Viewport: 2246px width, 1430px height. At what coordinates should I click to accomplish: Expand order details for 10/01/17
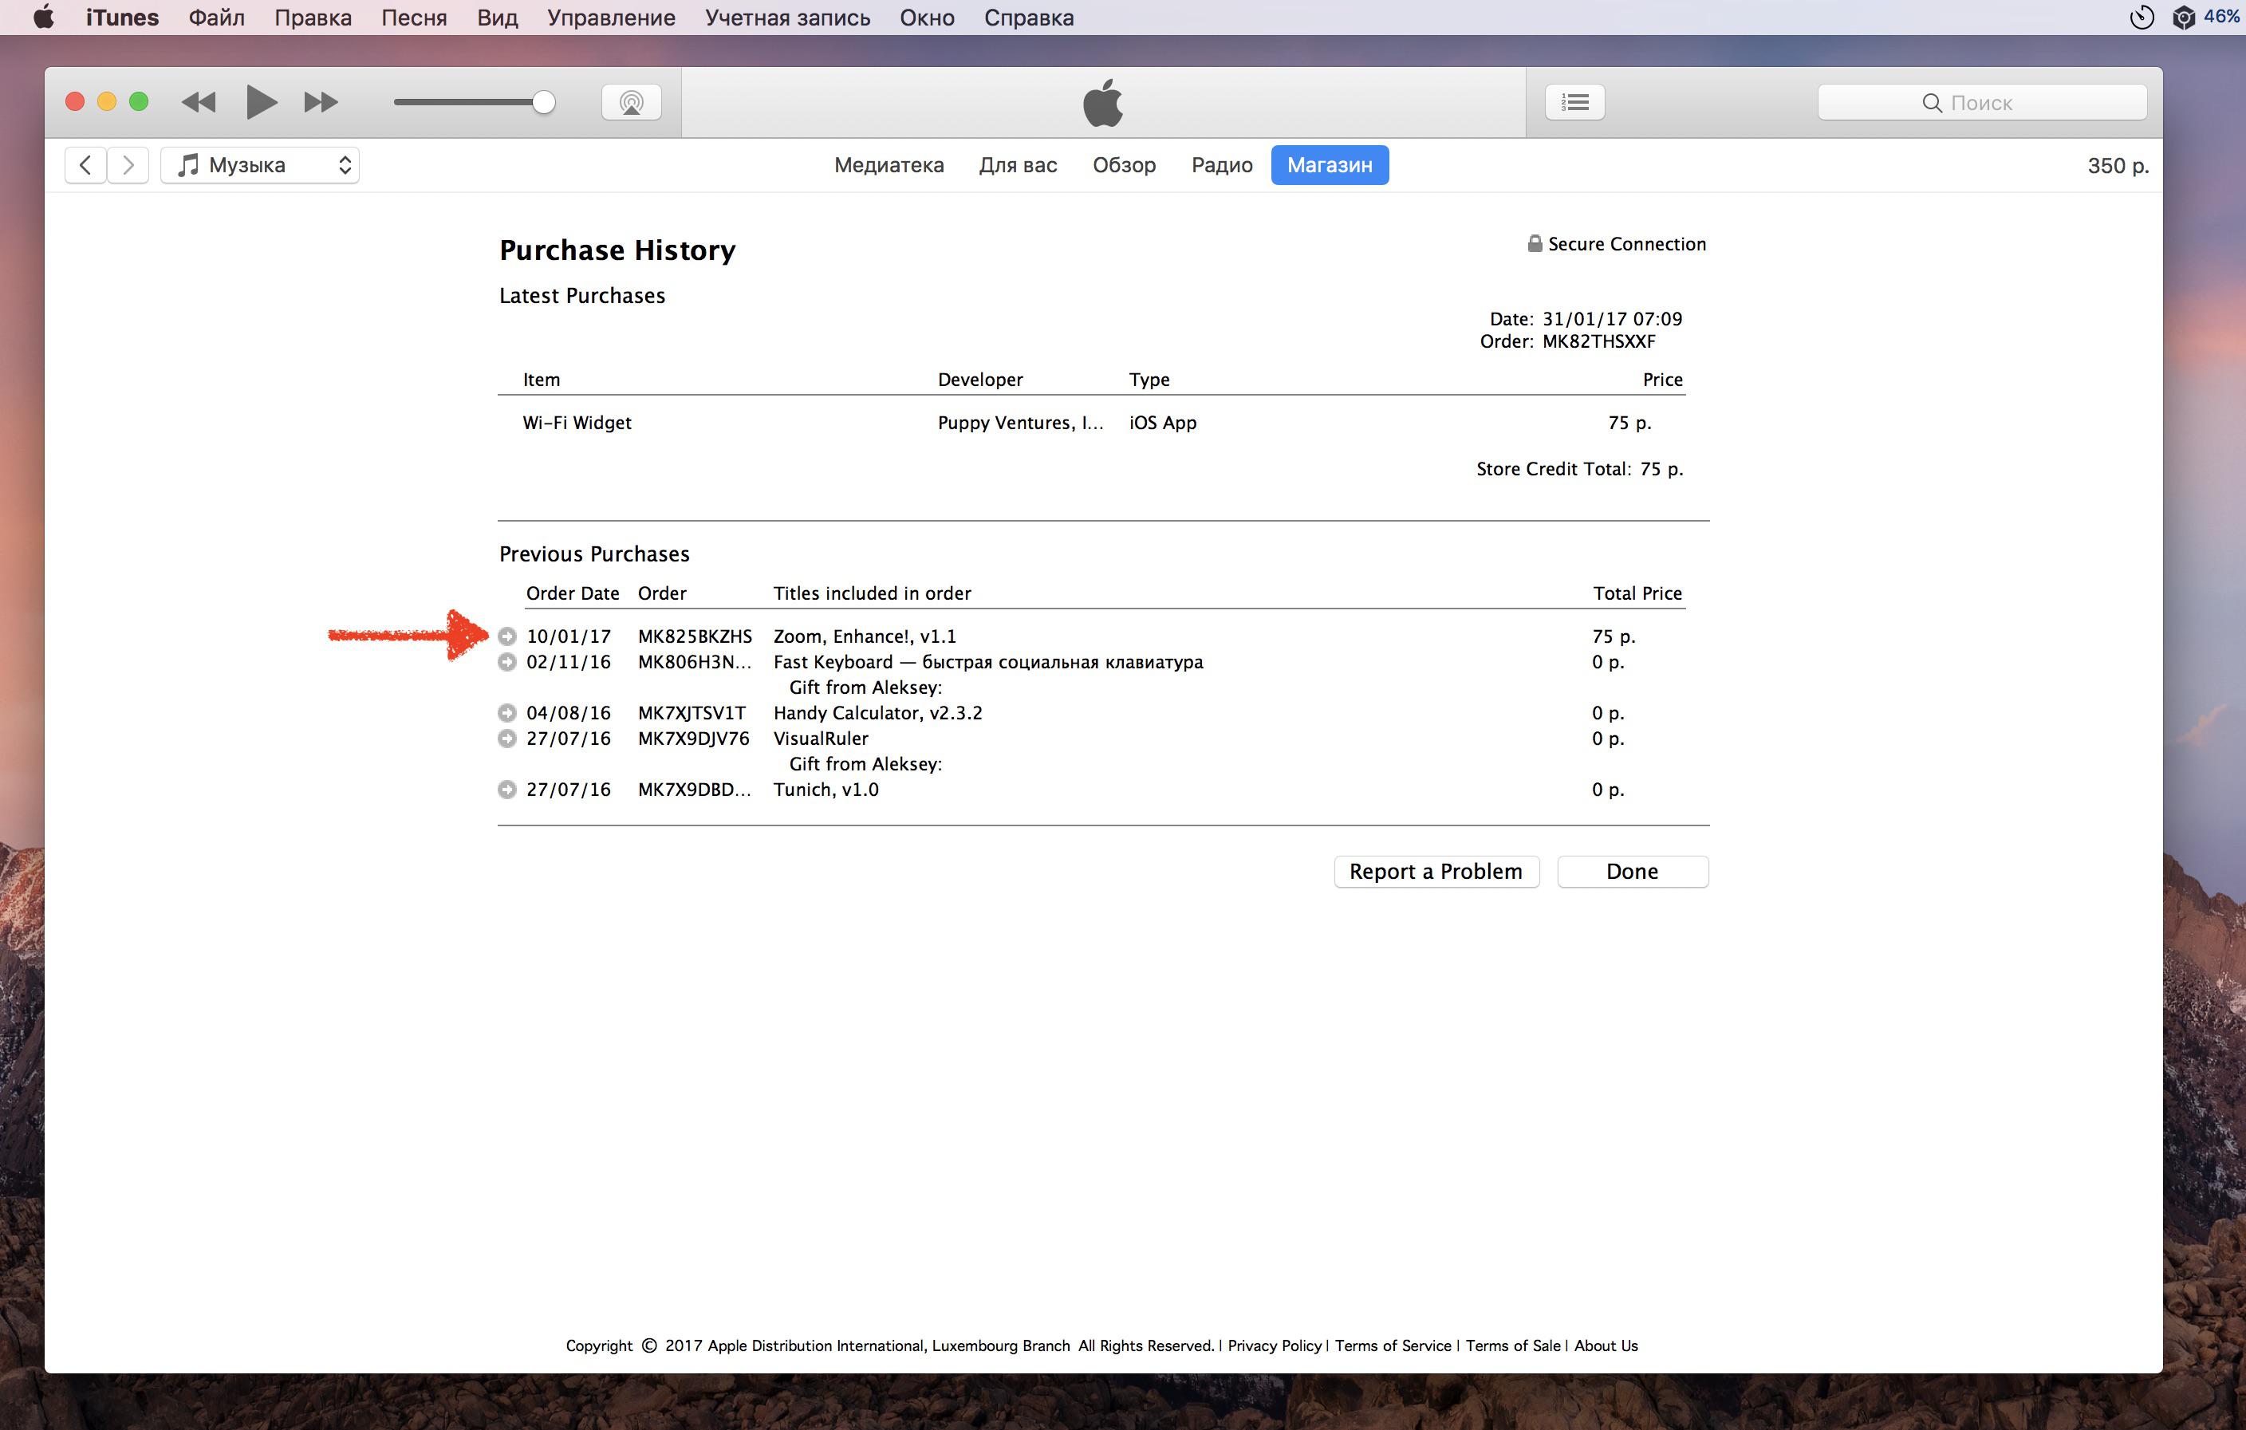pos(506,636)
